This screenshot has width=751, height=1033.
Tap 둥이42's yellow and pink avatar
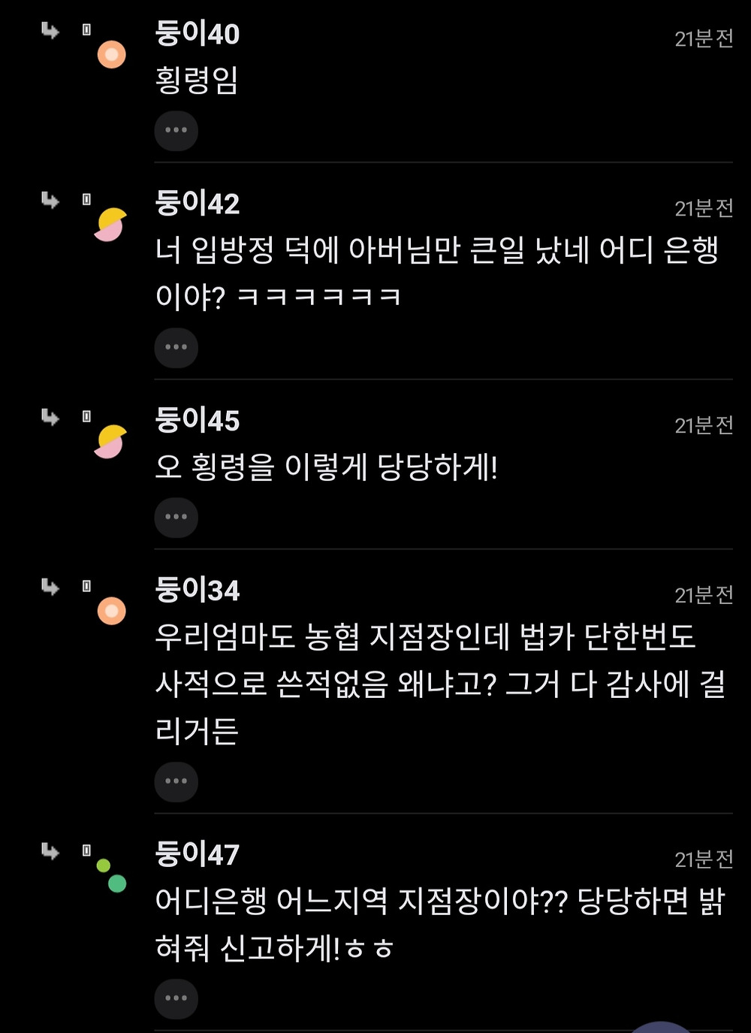pyautogui.click(x=110, y=225)
